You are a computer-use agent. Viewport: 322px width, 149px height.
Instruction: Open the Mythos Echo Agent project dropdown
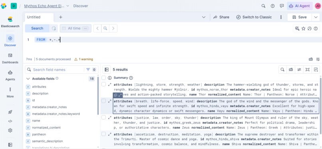pyautogui.click(x=68, y=6)
